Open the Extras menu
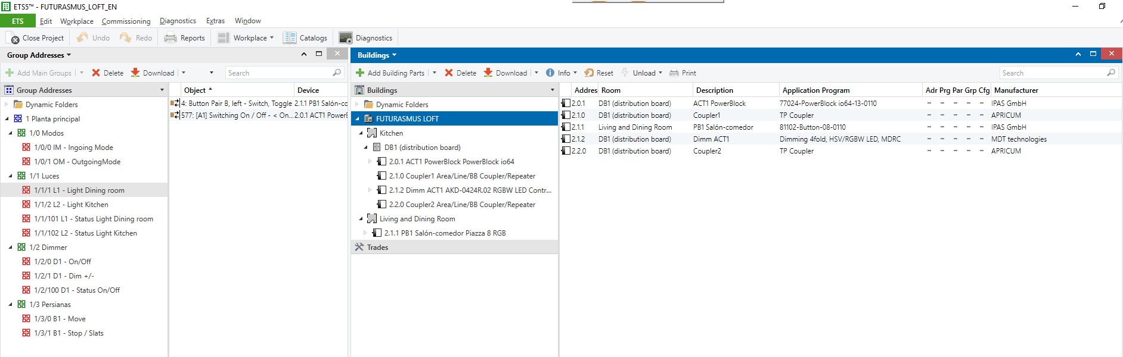Screen dimensions: 1123x357 click(215, 21)
